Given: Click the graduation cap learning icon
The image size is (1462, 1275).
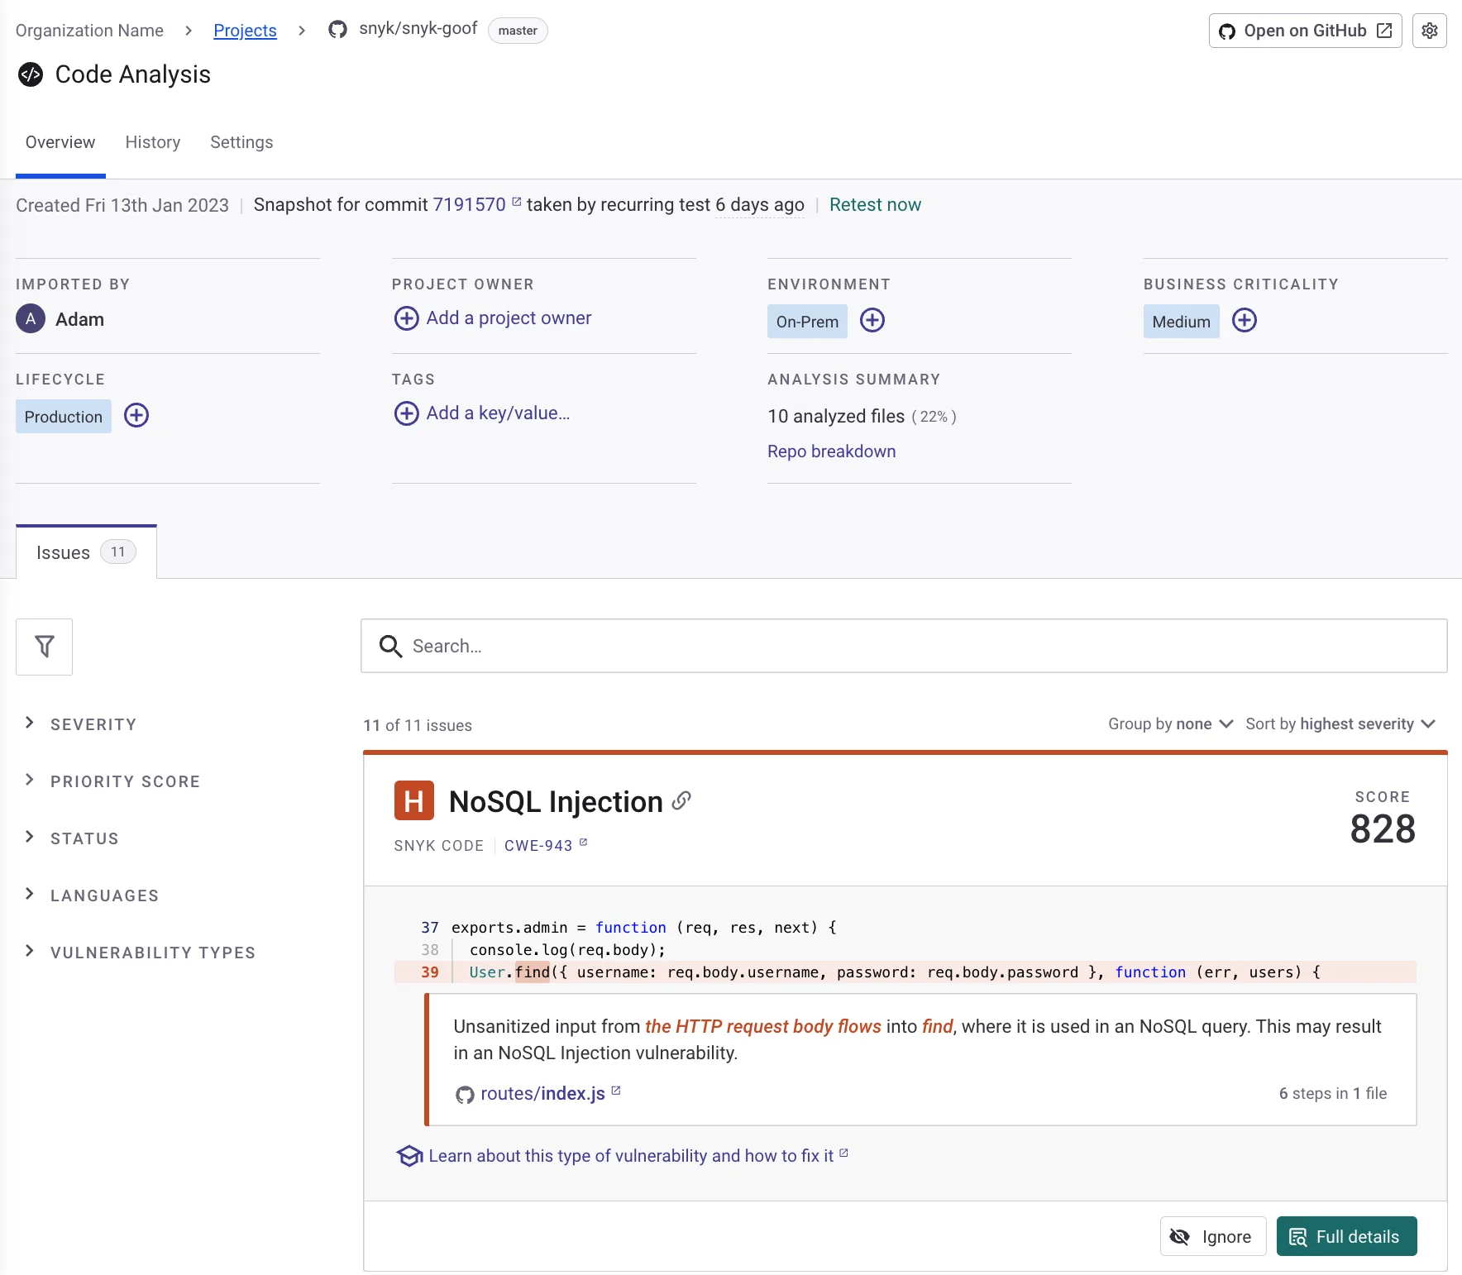Looking at the screenshot, I should 408,1156.
